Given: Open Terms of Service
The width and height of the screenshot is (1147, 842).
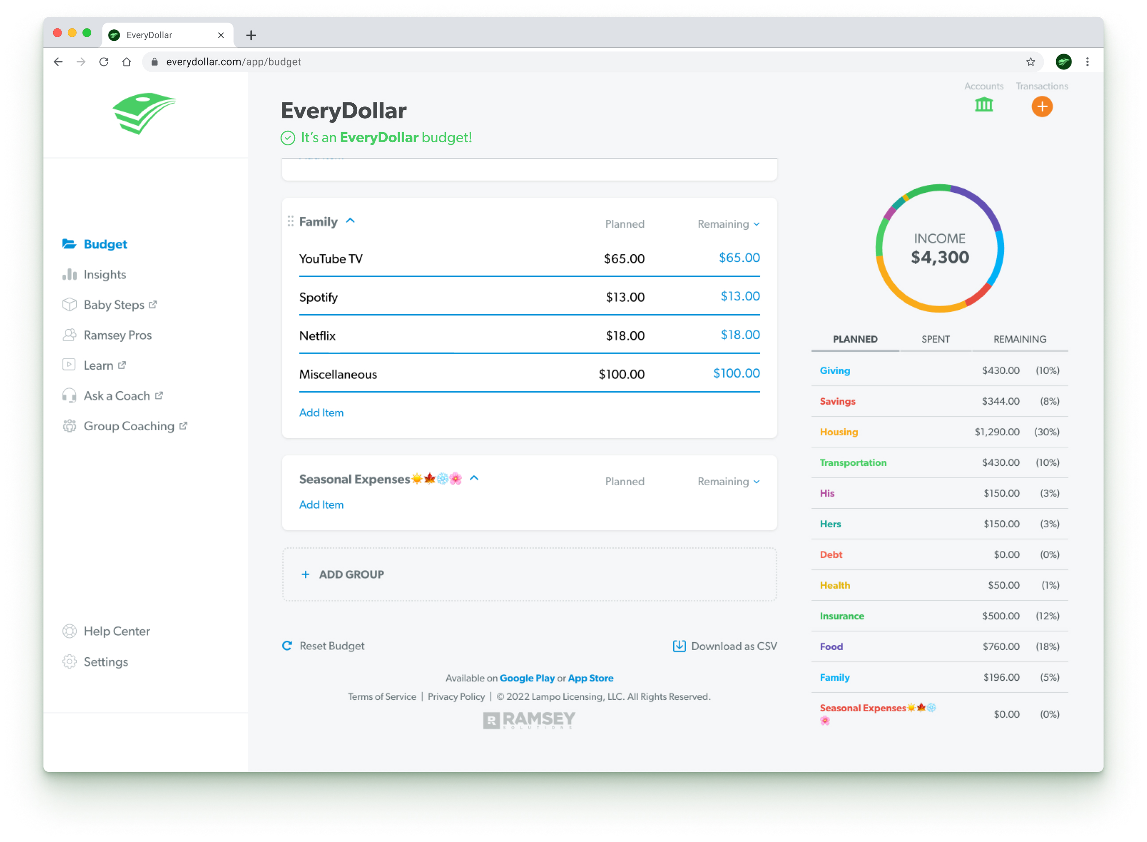Looking at the screenshot, I should pyautogui.click(x=382, y=696).
